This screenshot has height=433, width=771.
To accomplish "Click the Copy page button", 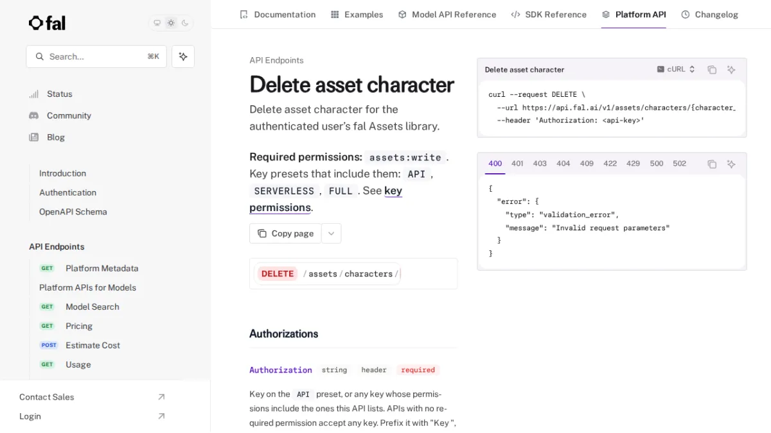I will coord(285,233).
